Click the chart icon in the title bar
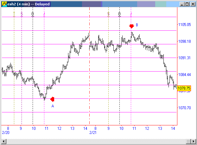The height and width of the screenshot is (145, 197). tap(4, 4)
